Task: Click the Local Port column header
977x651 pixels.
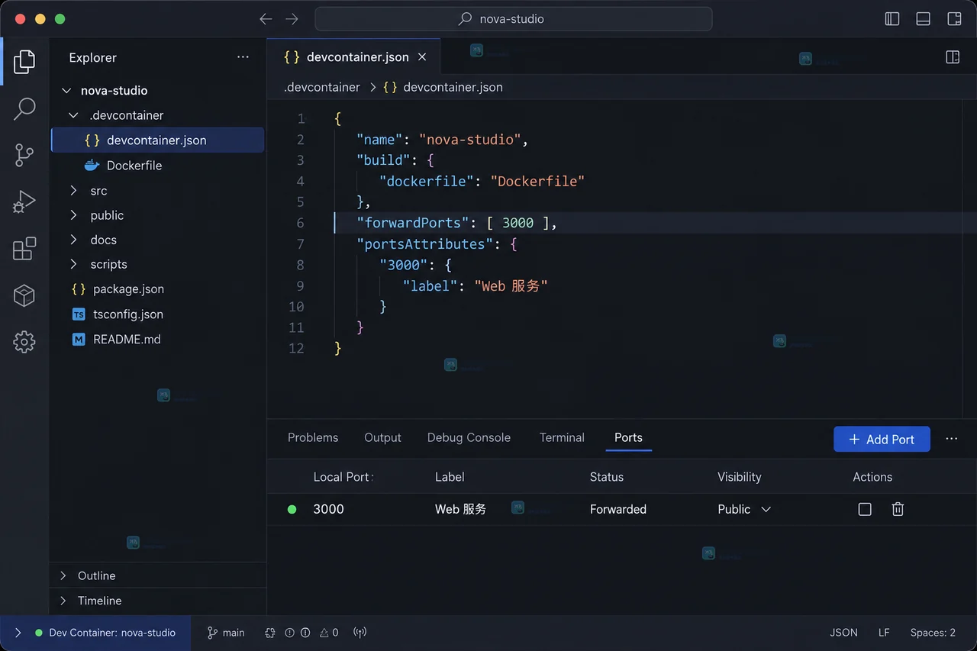Action: [x=341, y=477]
